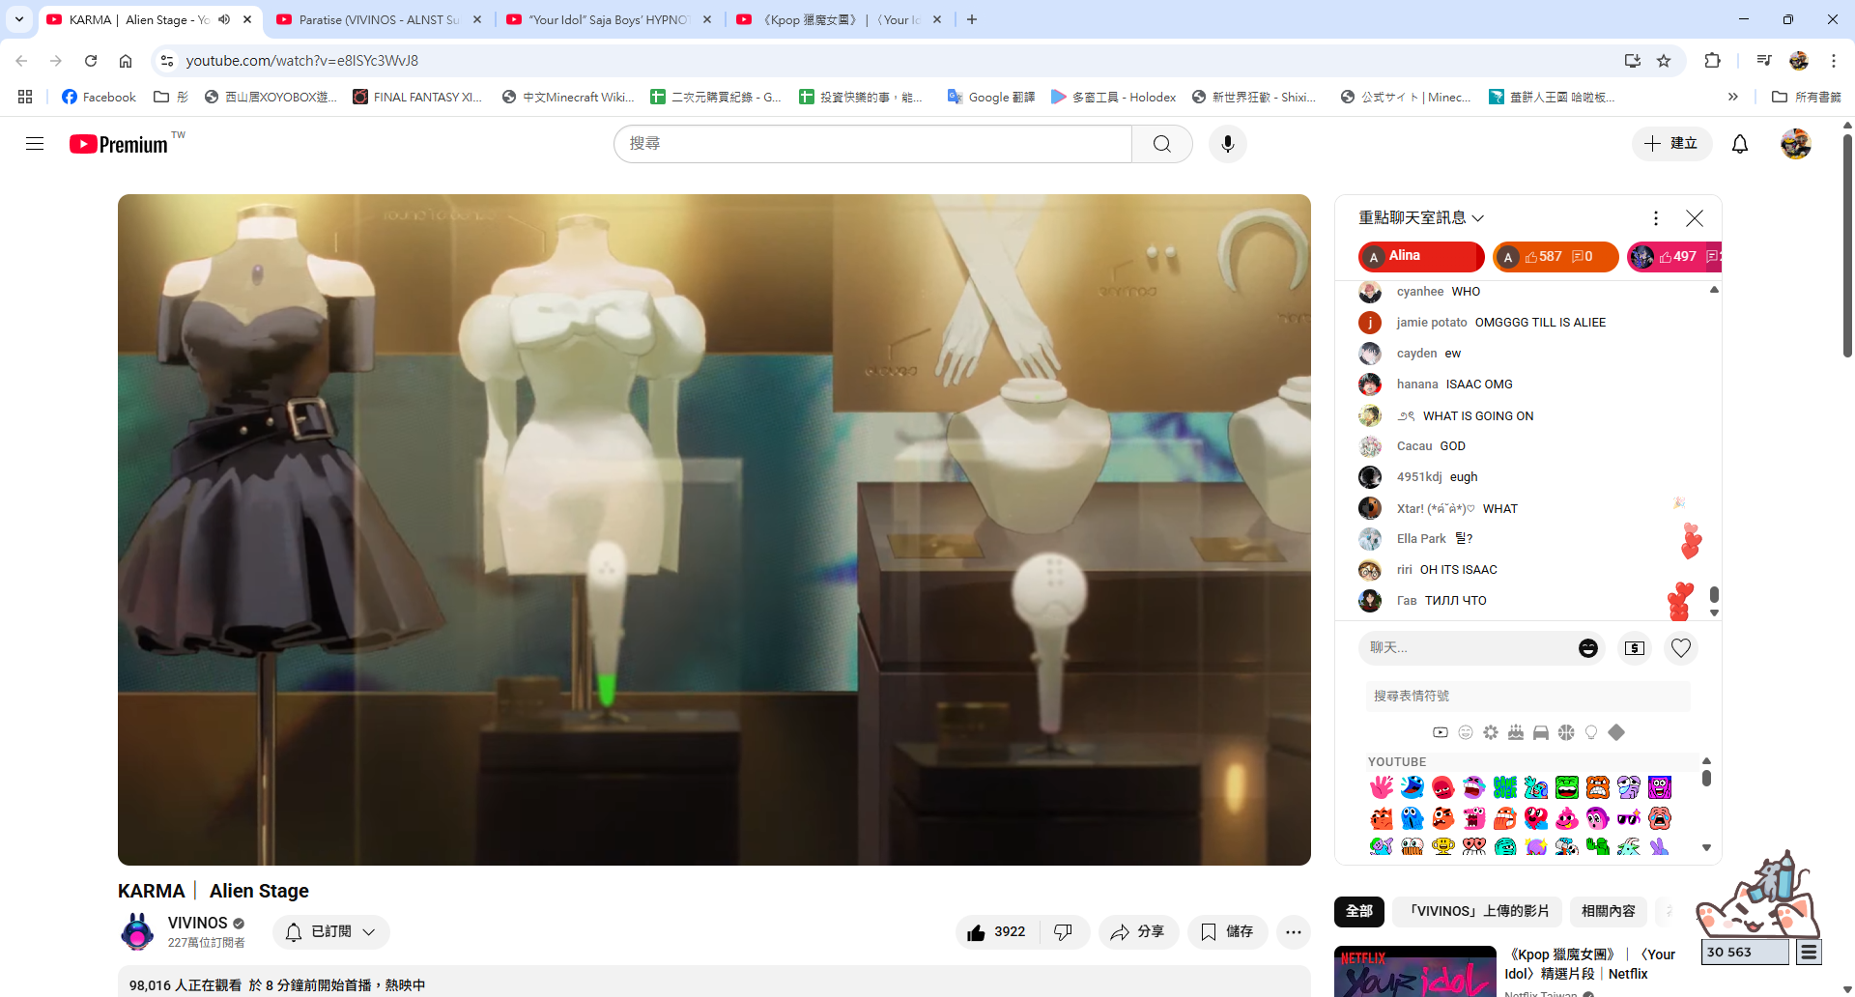
Task: Insert the pink poop emoji
Action: tap(1567, 818)
